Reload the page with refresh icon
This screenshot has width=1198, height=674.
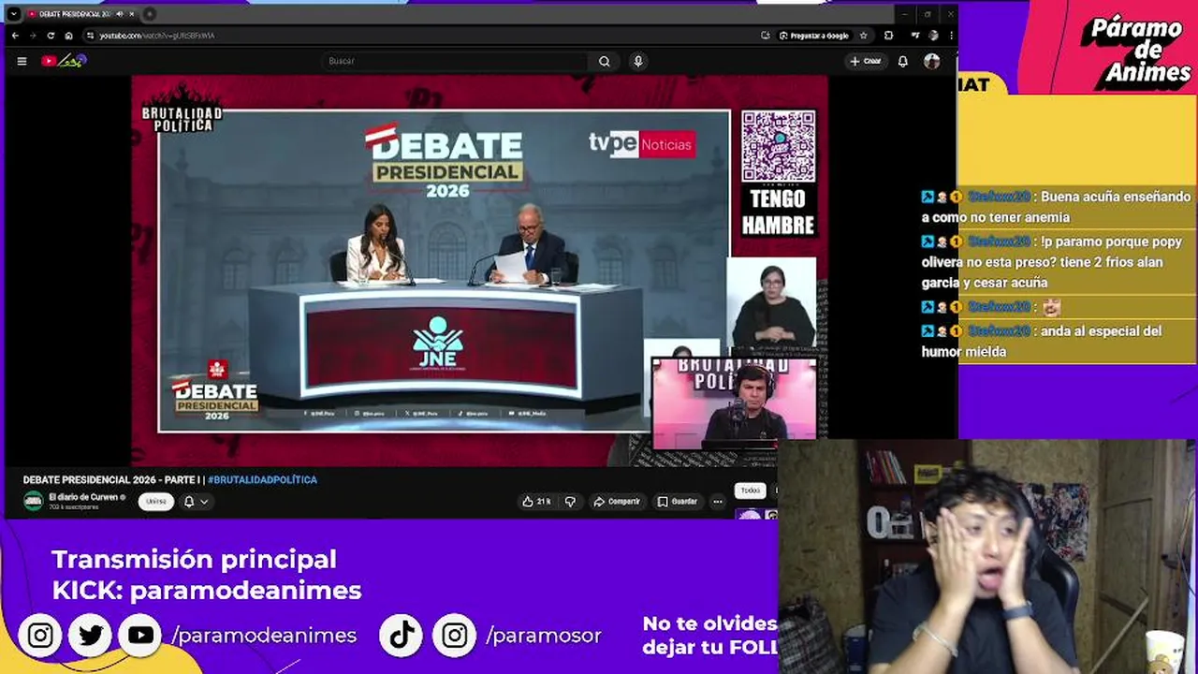pyautogui.click(x=51, y=36)
